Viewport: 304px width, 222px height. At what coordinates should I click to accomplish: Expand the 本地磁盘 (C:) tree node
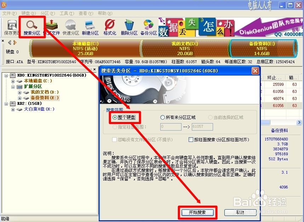13,81
